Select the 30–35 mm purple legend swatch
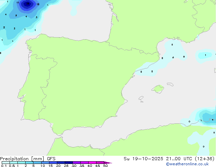 (77, 163)
